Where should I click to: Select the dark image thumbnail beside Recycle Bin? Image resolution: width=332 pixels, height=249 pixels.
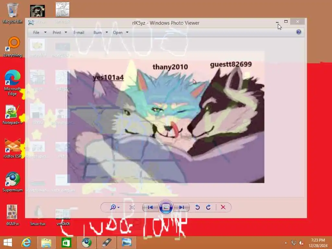(x=38, y=11)
